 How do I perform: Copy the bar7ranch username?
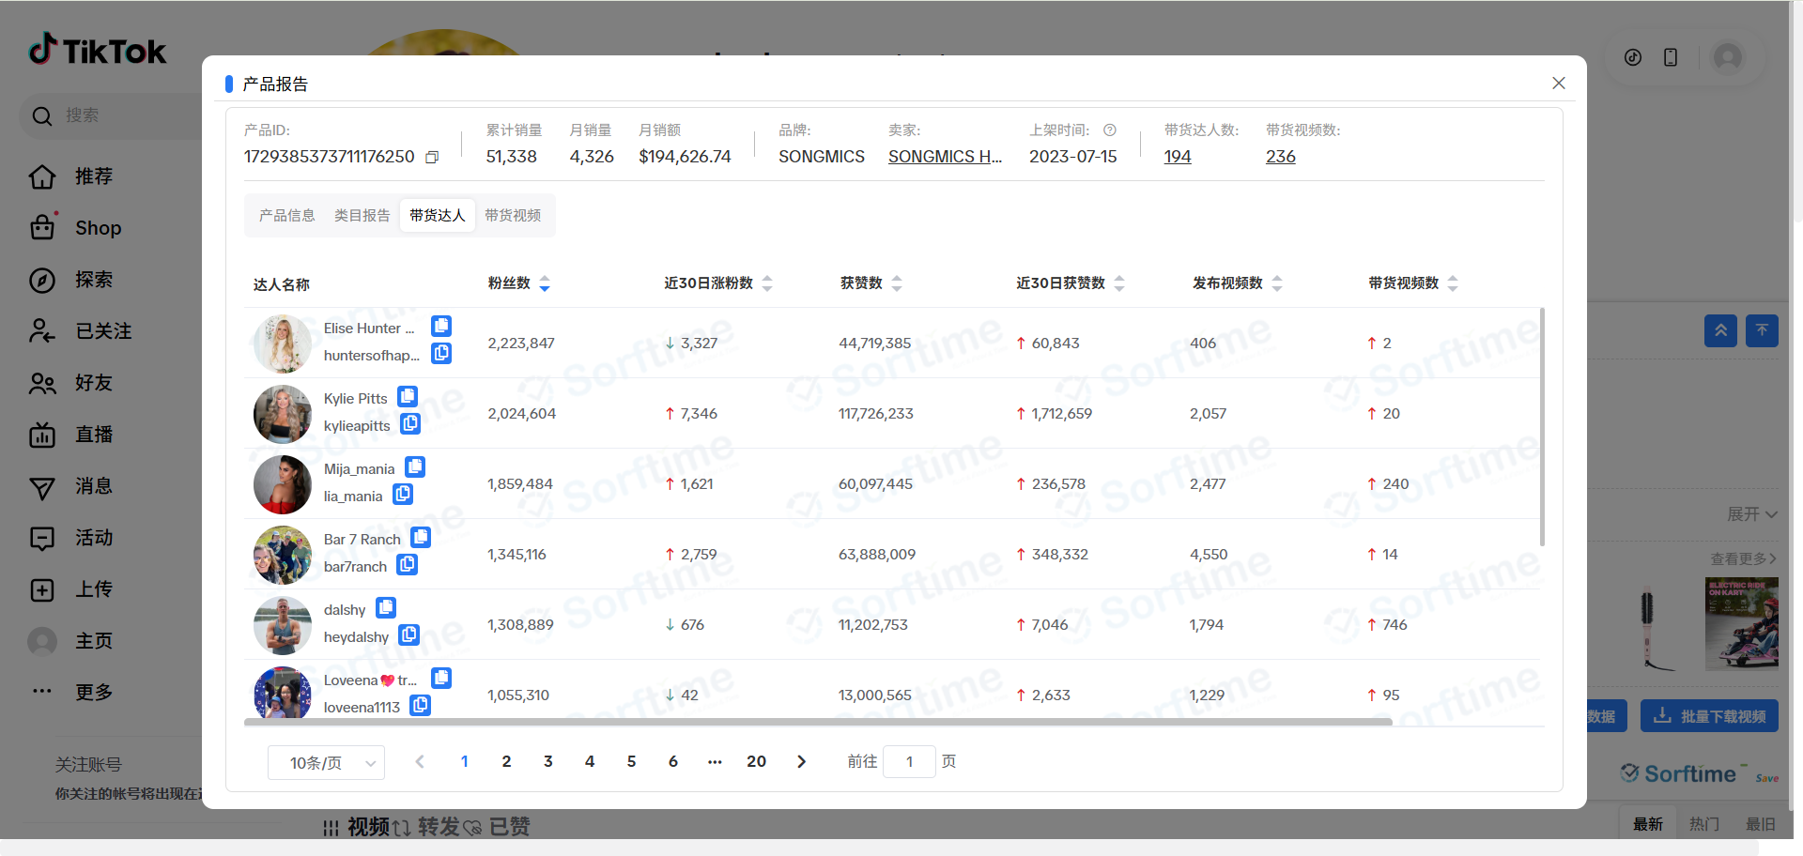click(x=407, y=565)
